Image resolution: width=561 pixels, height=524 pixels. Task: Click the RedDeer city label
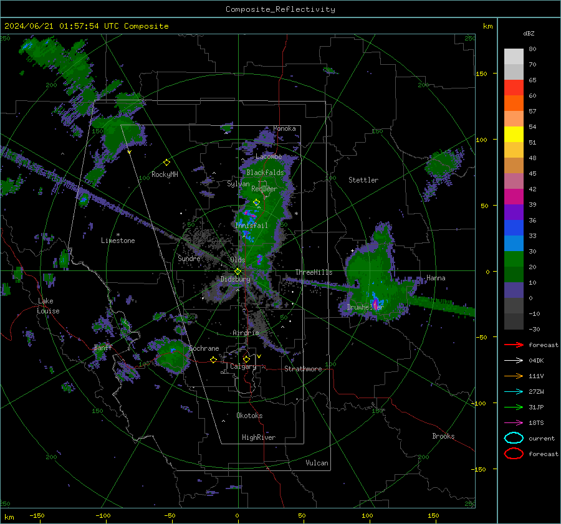click(x=264, y=189)
